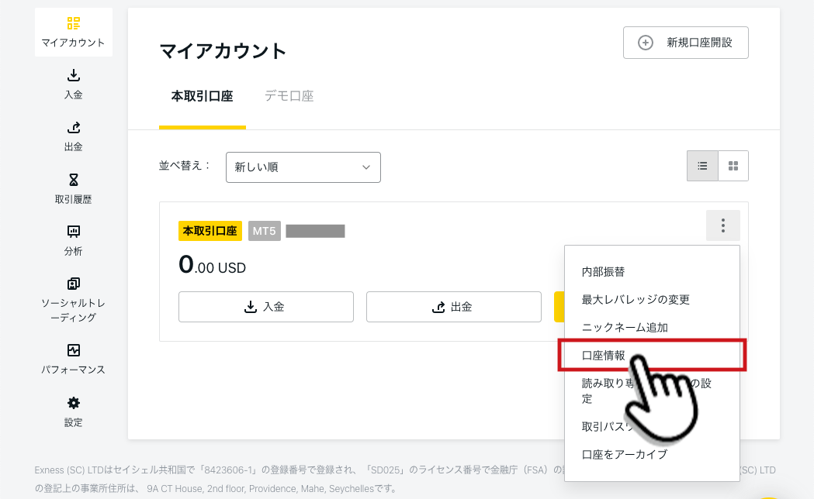Open 取引履歴 in the sidebar
Screen dimensions: 814x499
[x=73, y=188]
